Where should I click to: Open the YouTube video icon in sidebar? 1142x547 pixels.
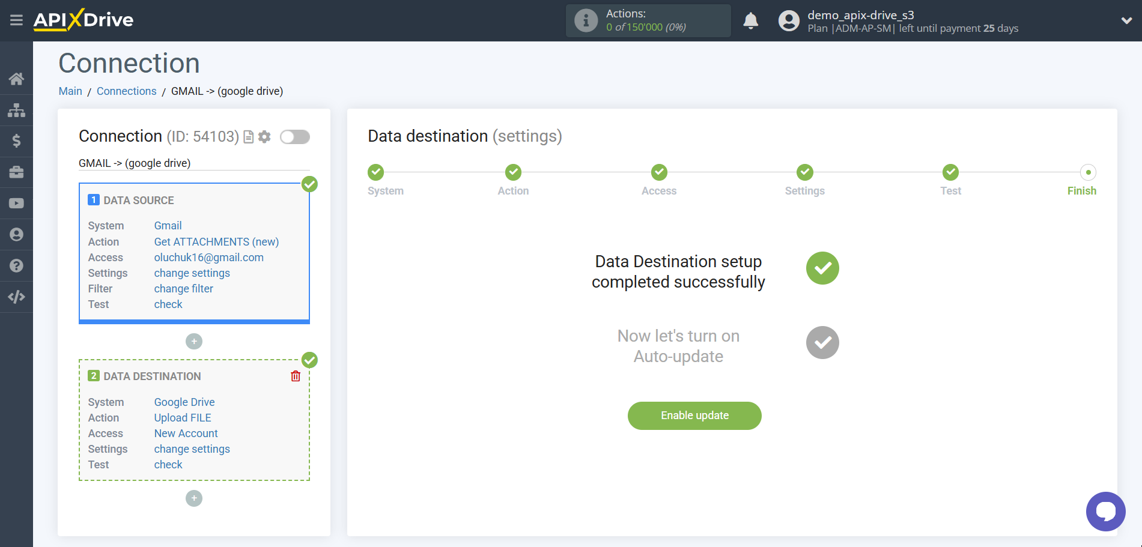(16, 204)
